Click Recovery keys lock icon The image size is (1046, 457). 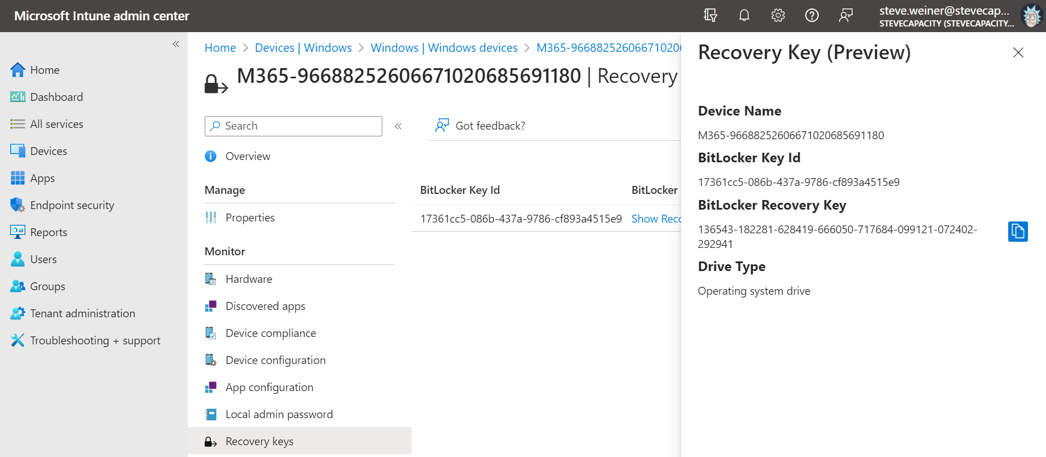point(211,442)
